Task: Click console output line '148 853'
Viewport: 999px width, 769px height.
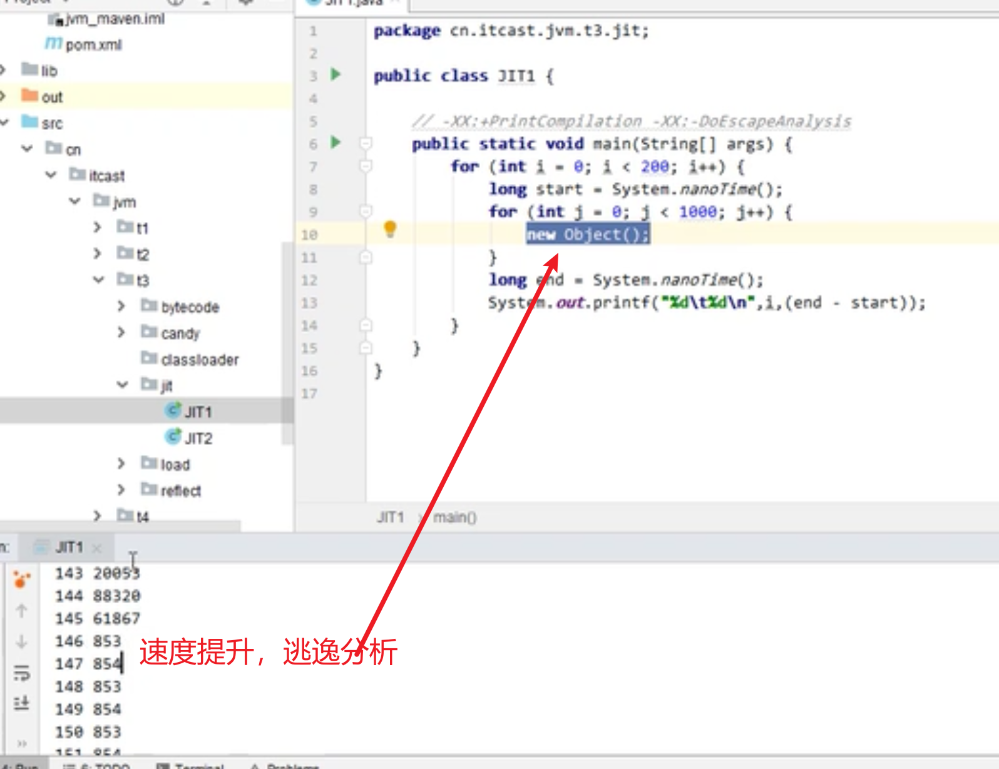Action: pyautogui.click(x=88, y=686)
